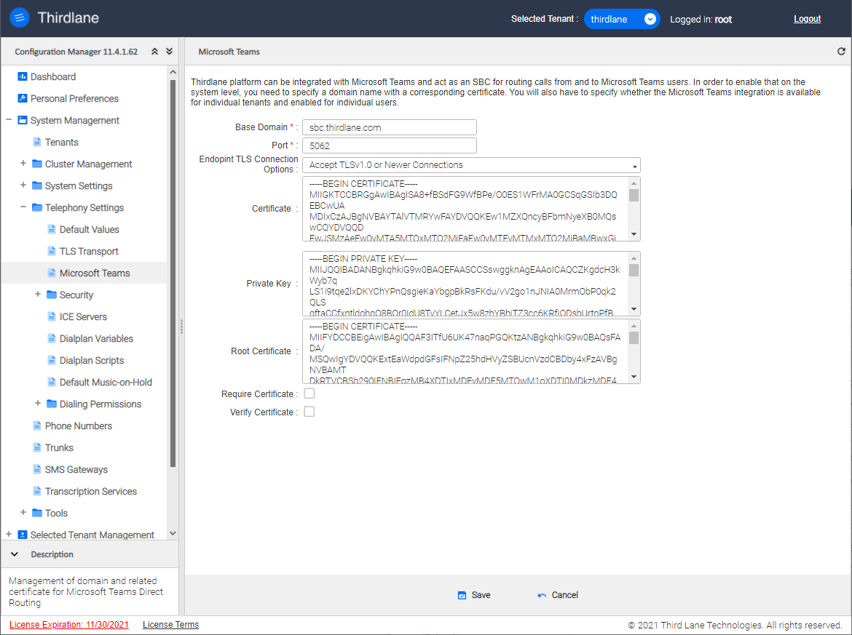Click the Cancel button

pos(558,595)
